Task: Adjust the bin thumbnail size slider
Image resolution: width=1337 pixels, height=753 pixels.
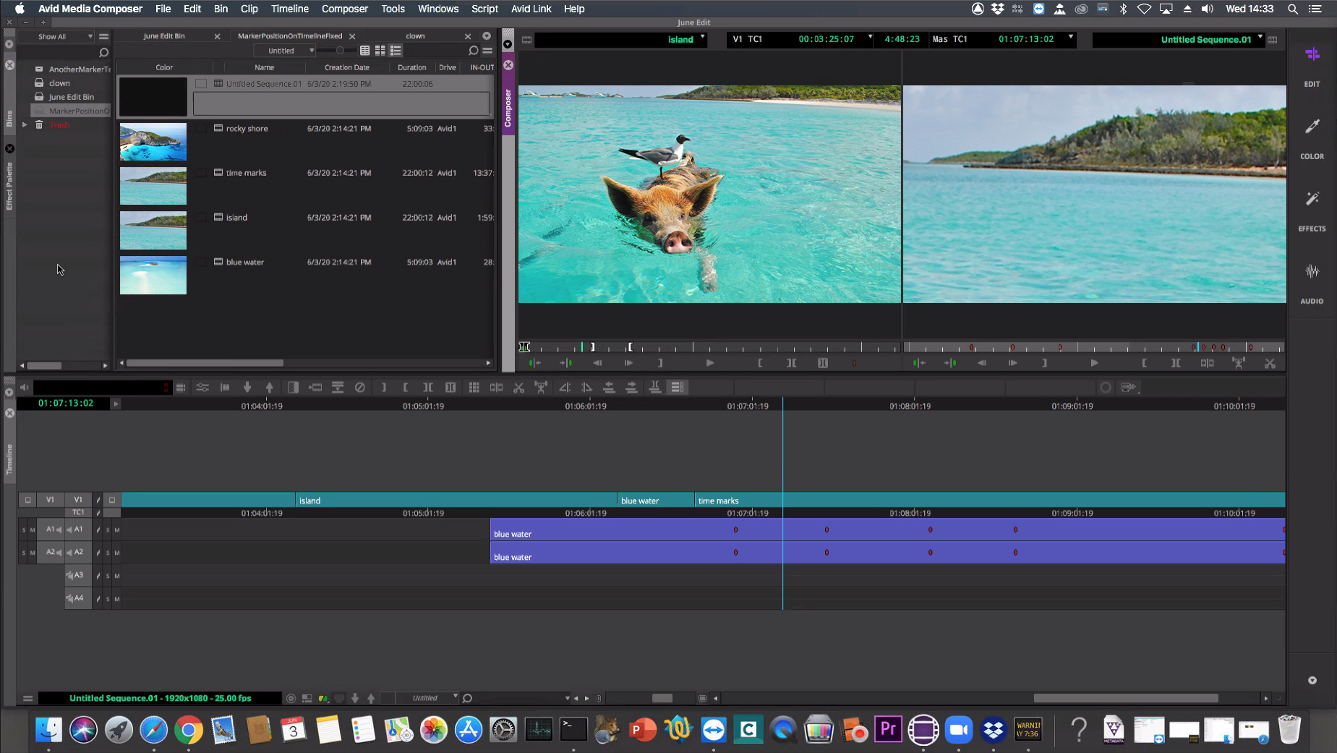Action: 340,51
